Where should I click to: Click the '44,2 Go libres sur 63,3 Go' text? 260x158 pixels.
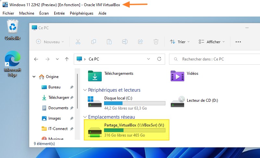(125, 108)
